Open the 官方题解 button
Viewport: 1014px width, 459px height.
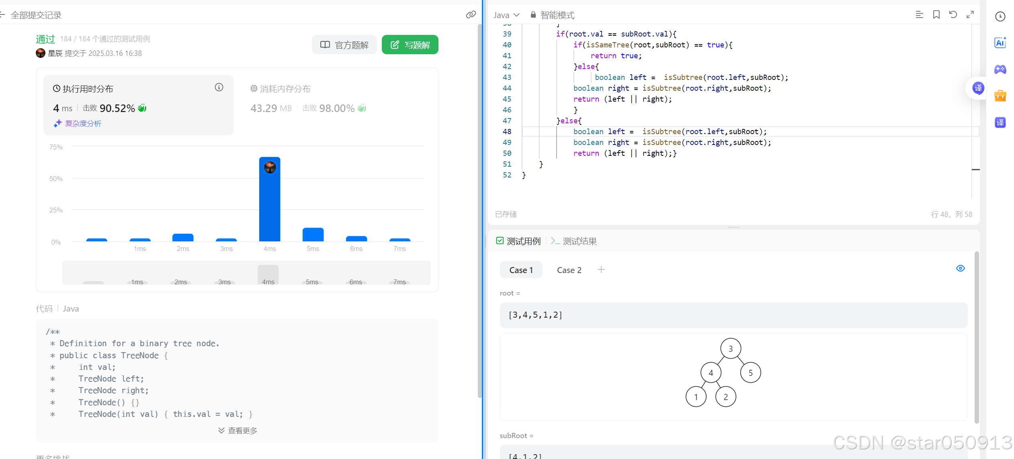344,45
